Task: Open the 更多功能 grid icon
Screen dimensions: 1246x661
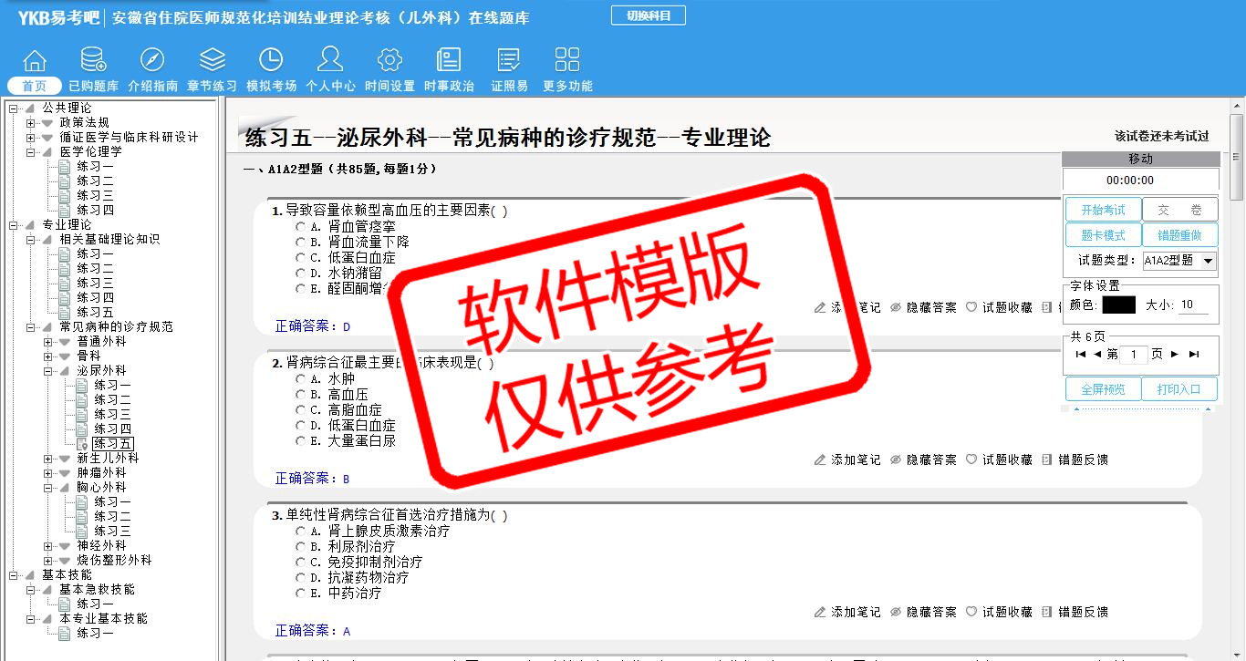Action: [567, 61]
